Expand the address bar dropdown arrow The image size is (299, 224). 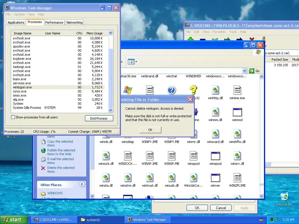coord(244,71)
